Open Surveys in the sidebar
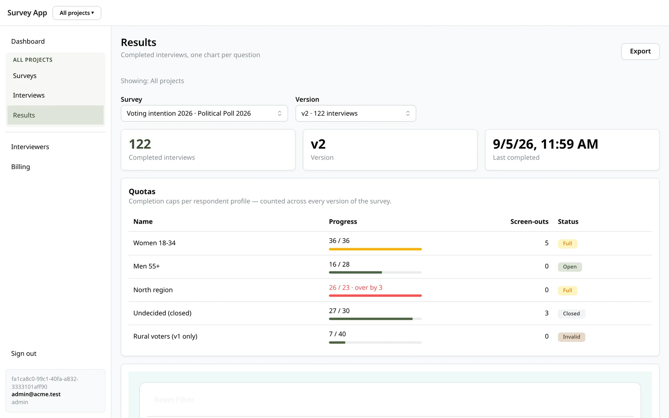 pos(55,76)
